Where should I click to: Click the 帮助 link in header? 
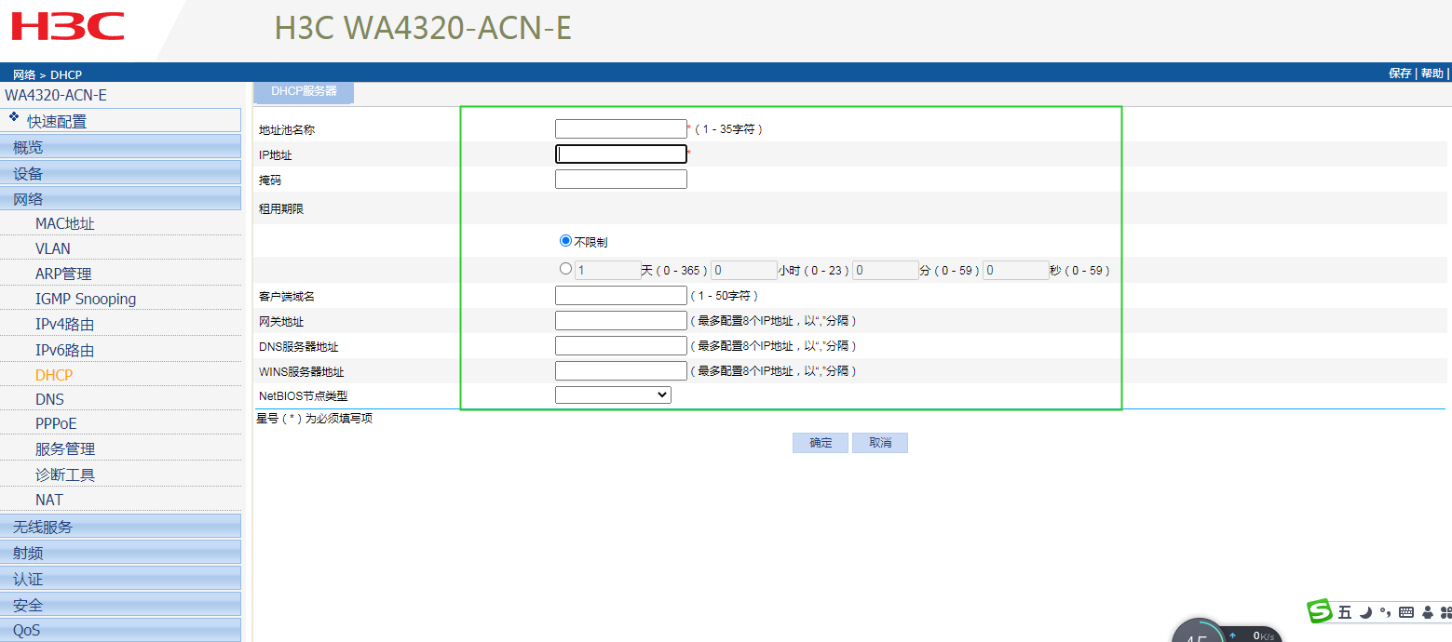(1432, 74)
